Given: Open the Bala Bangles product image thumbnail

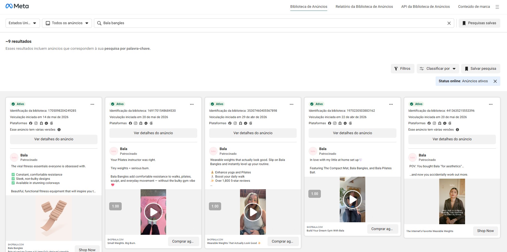Looking at the screenshot, I should 54,218.
